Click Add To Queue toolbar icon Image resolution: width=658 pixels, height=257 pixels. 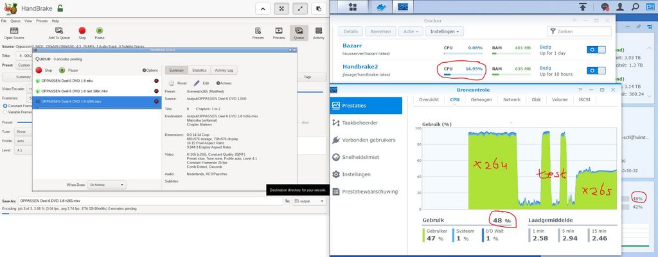[x=58, y=31]
